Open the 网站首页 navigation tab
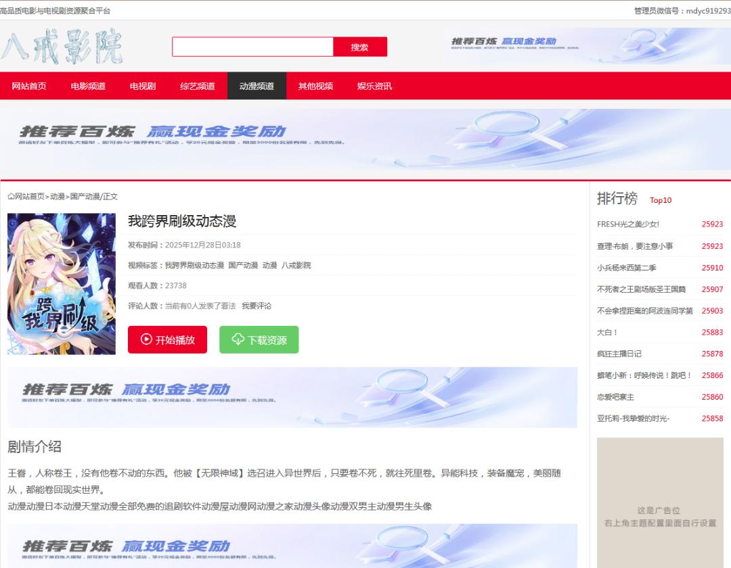 (29, 86)
